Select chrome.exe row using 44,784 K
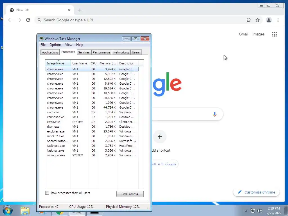The width and height of the screenshot is (288, 216). click(x=92, y=107)
